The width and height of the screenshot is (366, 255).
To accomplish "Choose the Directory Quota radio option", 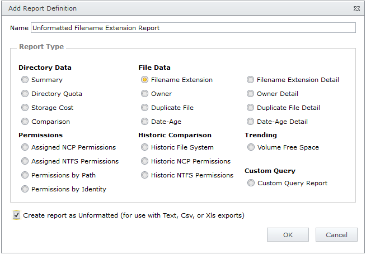I will 25,94.
